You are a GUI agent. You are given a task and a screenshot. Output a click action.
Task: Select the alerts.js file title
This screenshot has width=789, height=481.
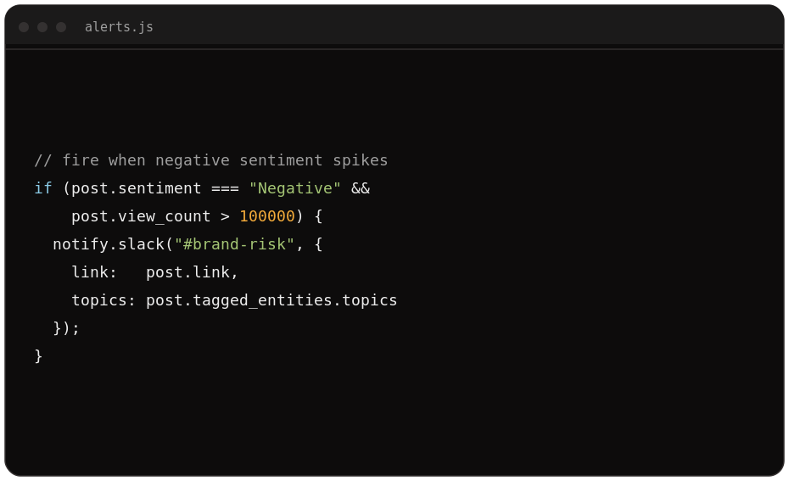coord(119,27)
